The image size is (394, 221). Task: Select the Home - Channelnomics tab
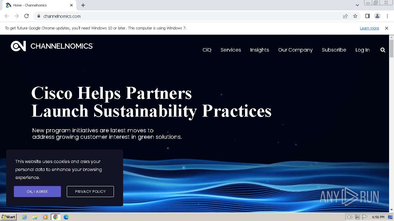(x=39, y=5)
